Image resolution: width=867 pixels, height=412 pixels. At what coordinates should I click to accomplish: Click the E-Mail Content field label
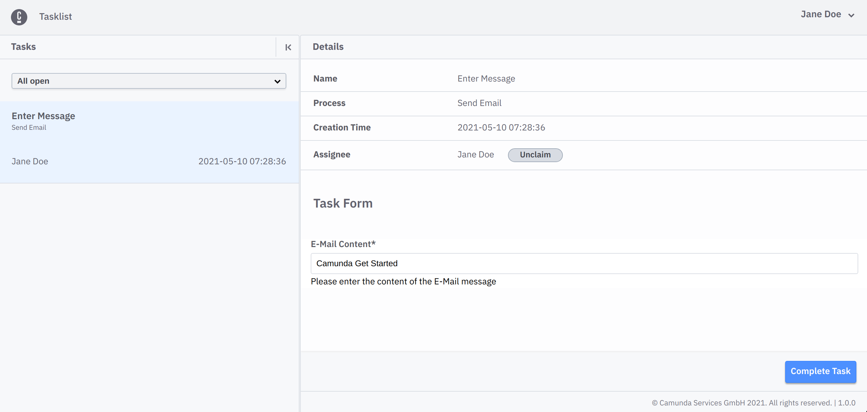coord(343,244)
